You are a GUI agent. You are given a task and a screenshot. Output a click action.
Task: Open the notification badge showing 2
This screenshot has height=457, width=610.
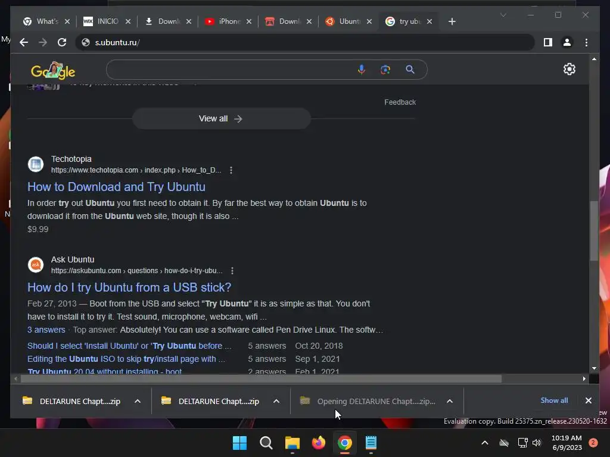(593, 443)
